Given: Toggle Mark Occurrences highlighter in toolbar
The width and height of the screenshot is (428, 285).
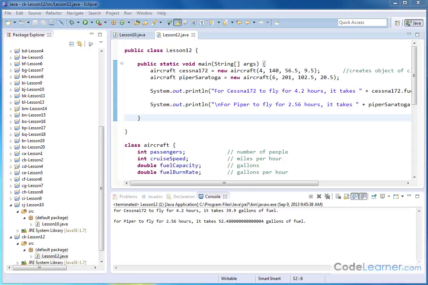Looking at the screenshot, I should (177, 22).
